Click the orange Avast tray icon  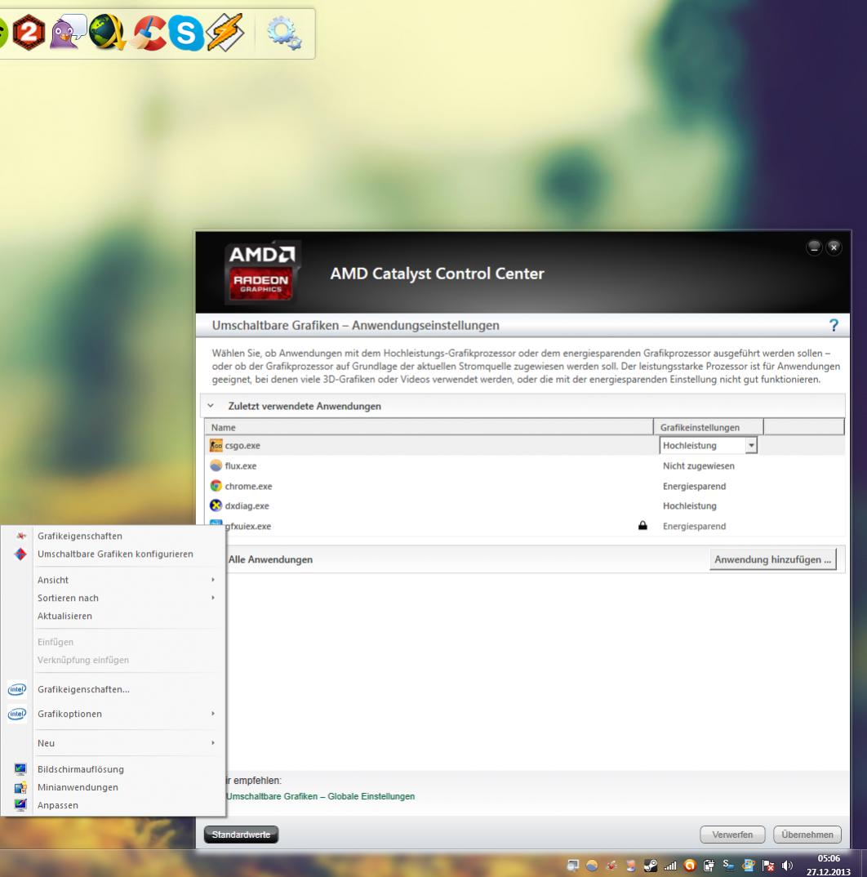690,866
